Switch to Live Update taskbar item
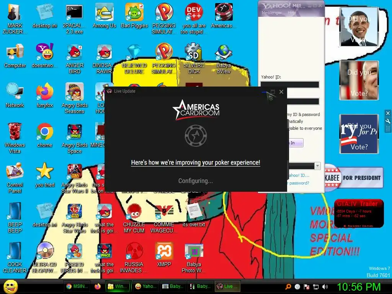Viewport: 392px width, 294px height. [x=227, y=286]
